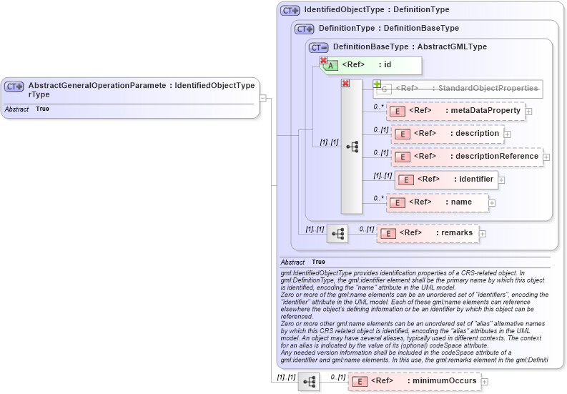The image size is (567, 394).
Task: Click the E icon of descriptionReference
Action: point(402,157)
